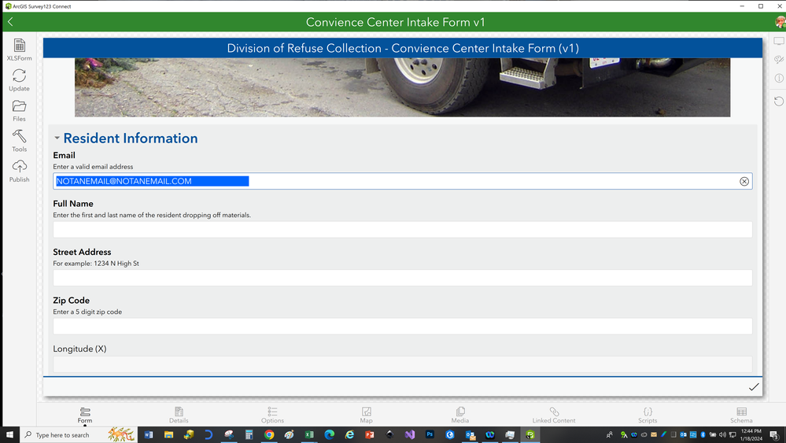This screenshot has height=443, width=786.
Task: Open Outlook from the taskbar
Action: pos(470,434)
